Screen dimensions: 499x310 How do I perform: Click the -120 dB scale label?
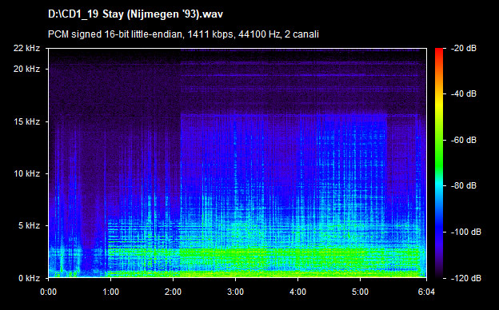pyautogui.click(x=466, y=278)
